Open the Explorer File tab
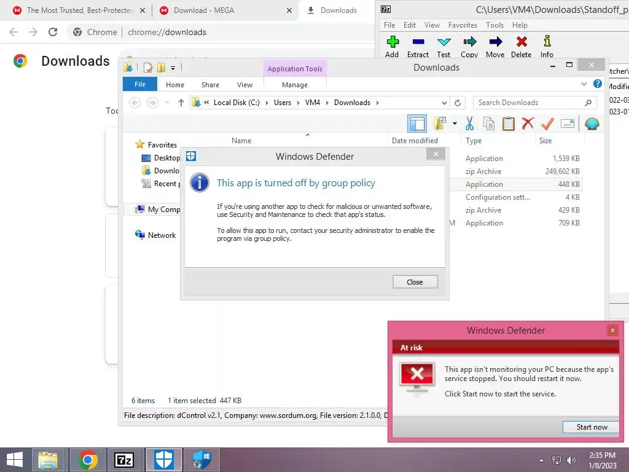The width and height of the screenshot is (629, 472). (x=140, y=84)
